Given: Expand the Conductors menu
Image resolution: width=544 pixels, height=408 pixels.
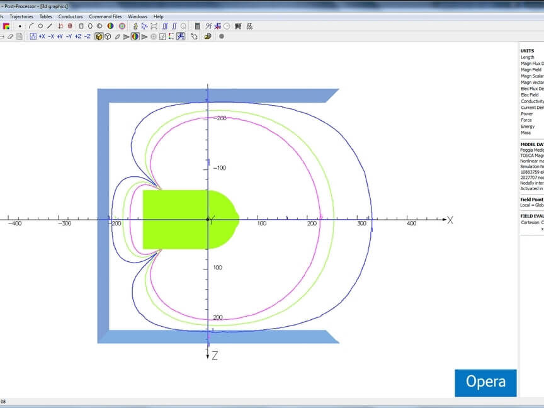Looking at the screenshot, I should point(71,16).
